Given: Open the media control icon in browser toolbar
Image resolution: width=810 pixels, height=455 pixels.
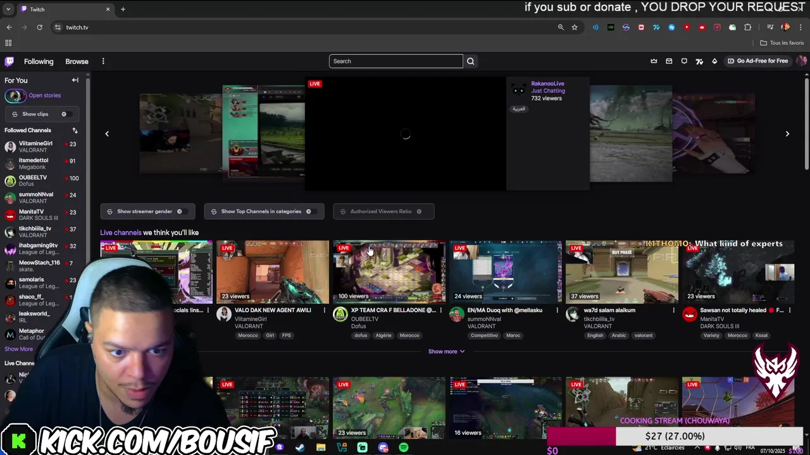Looking at the screenshot, I should 770,27.
